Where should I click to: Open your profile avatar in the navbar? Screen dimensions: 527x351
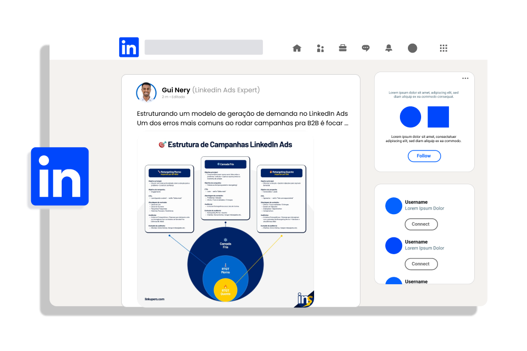coord(412,47)
